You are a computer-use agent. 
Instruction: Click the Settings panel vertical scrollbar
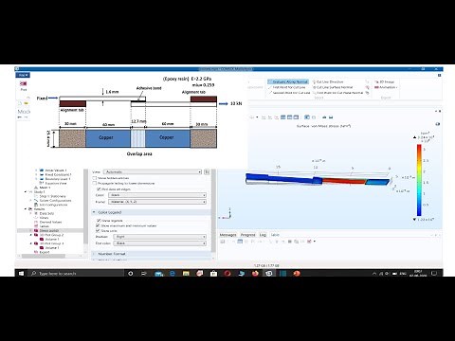(x=214, y=210)
